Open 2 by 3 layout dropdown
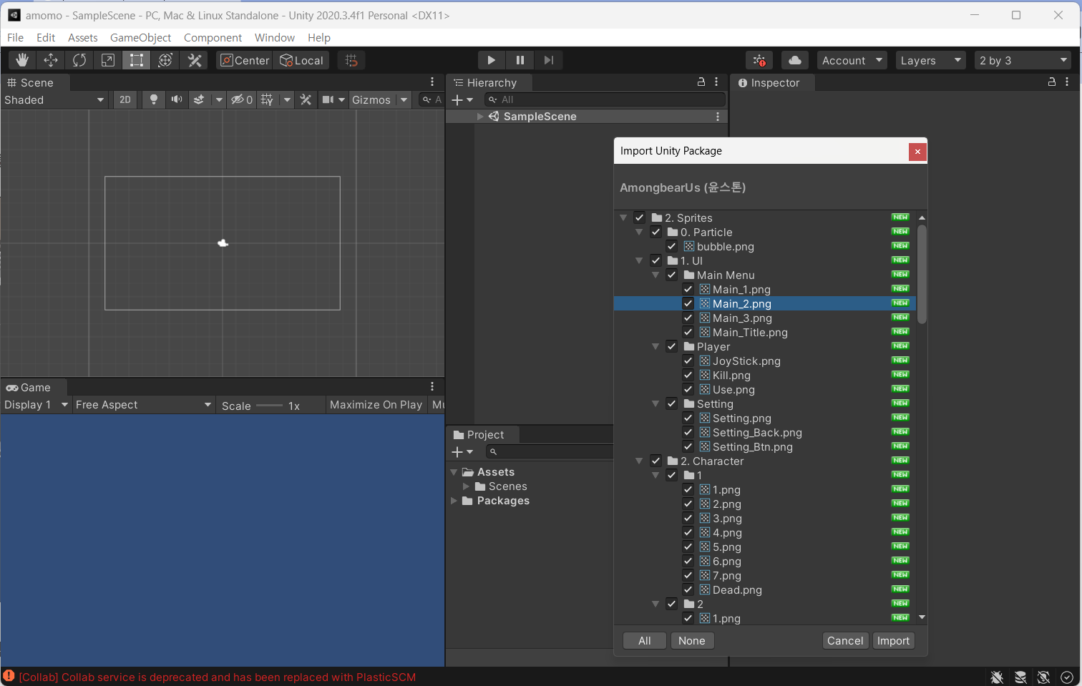The image size is (1082, 686). 1023,60
